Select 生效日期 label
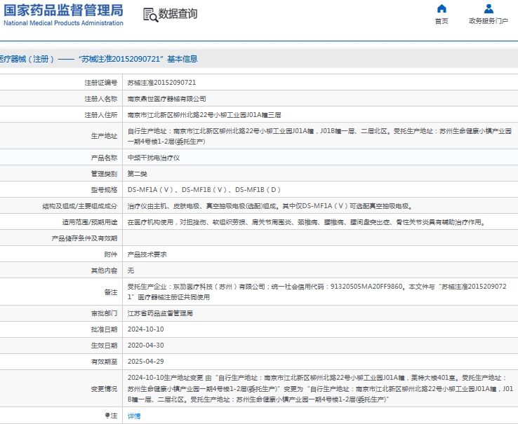 click(104, 346)
